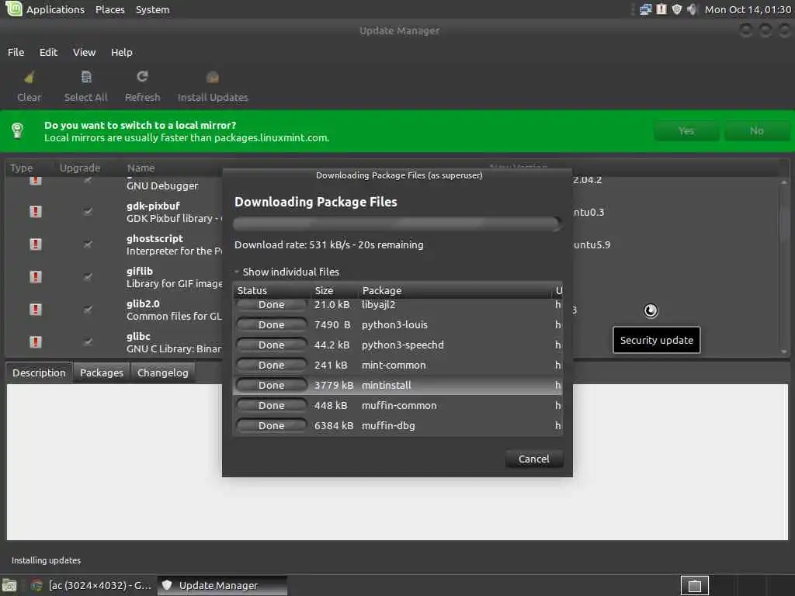Click the Status column header

click(272, 290)
